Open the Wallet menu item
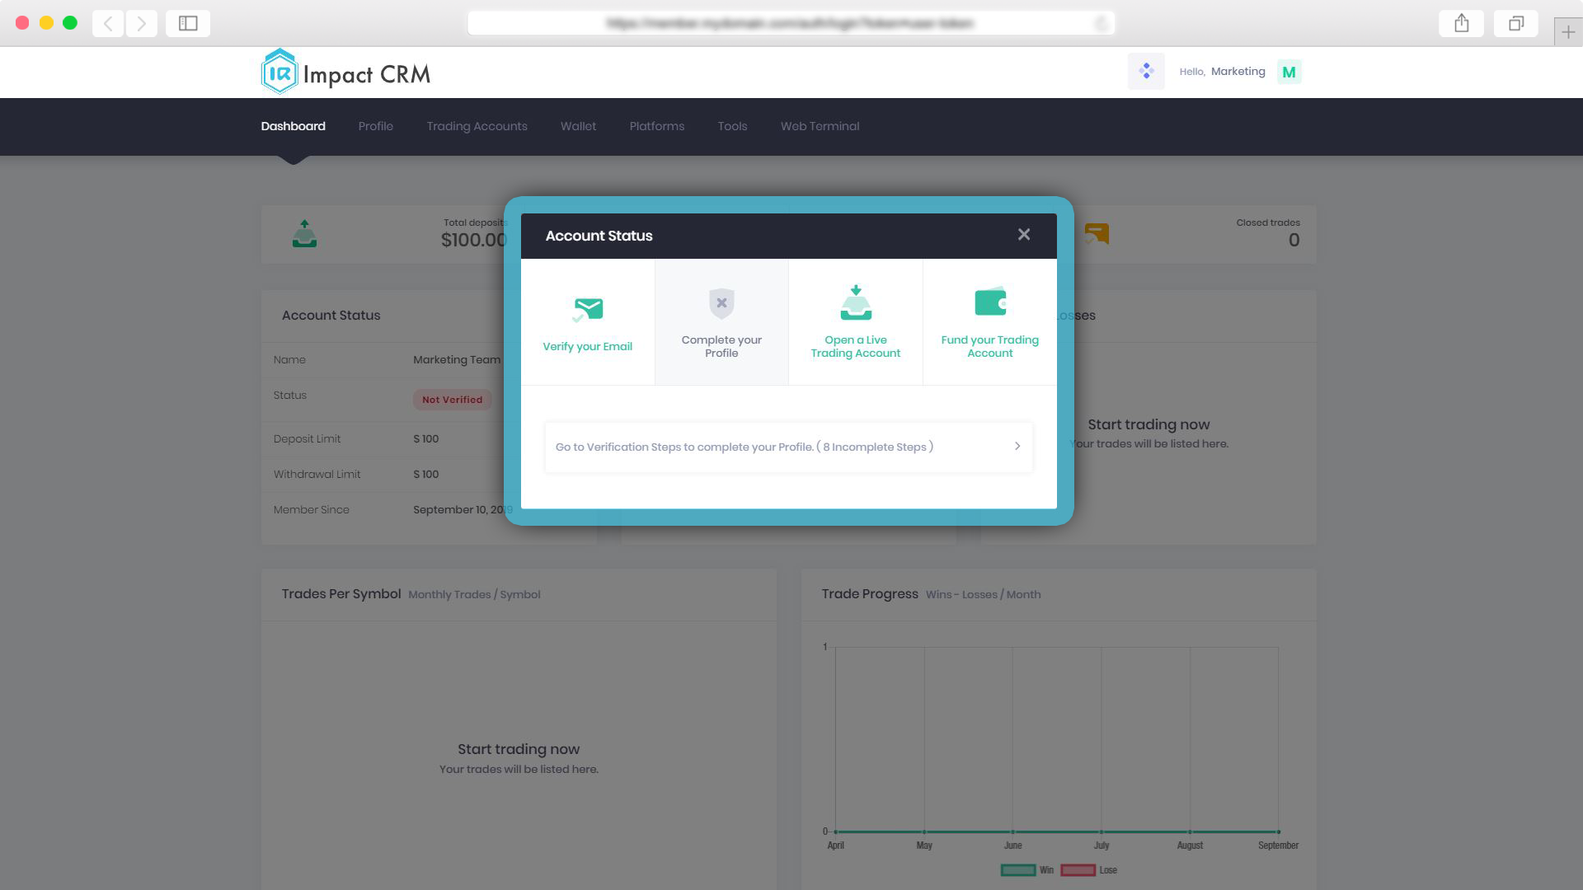Image resolution: width=1583 pixels, height=890 pixels. 579,126
